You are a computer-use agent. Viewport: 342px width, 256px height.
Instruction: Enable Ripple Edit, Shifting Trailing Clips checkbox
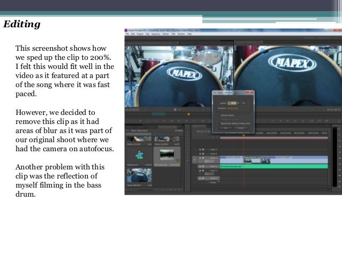tap(220, 123)
